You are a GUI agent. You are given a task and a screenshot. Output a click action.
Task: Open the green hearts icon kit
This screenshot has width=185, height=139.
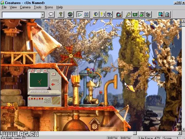coord(135,14)
